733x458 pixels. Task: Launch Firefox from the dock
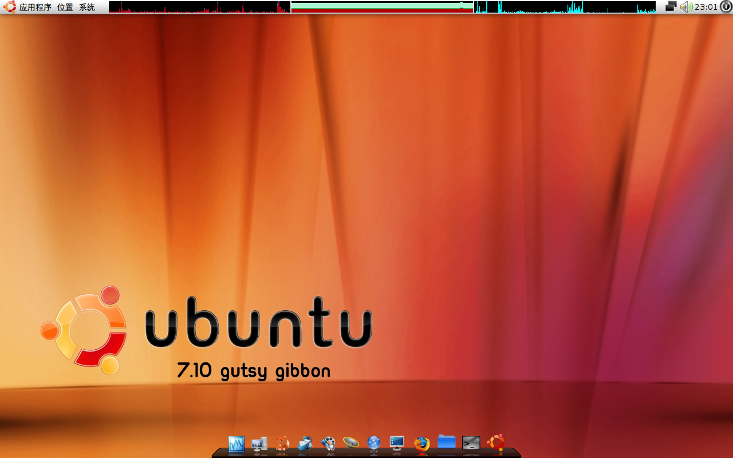pyautogui.click(x=422, y=444)
